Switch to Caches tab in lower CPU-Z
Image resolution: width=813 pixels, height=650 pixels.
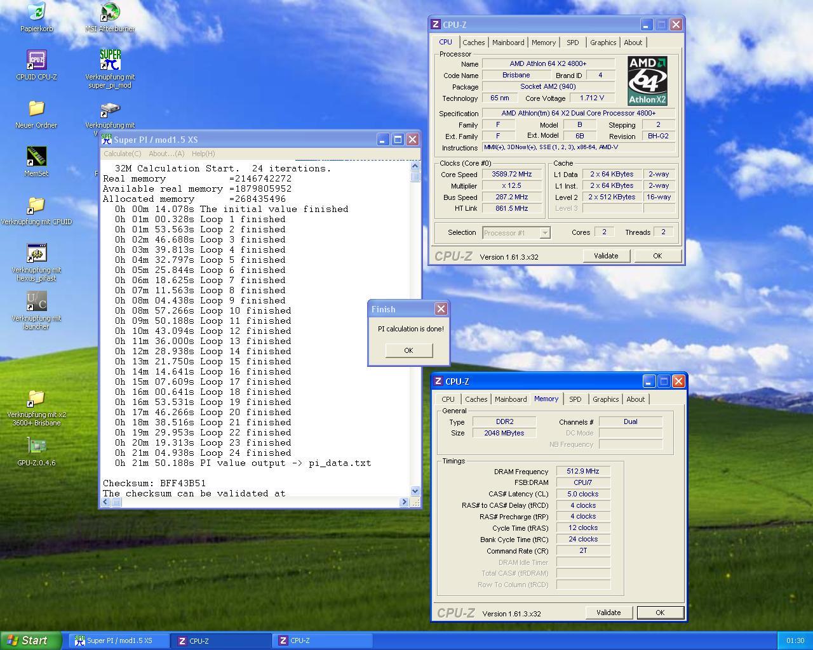(x=476, y=399)
